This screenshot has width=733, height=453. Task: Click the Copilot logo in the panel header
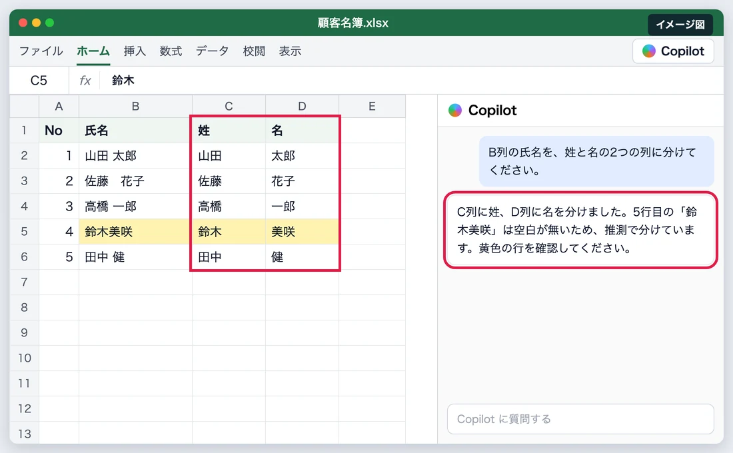click(x=455, y=111)
